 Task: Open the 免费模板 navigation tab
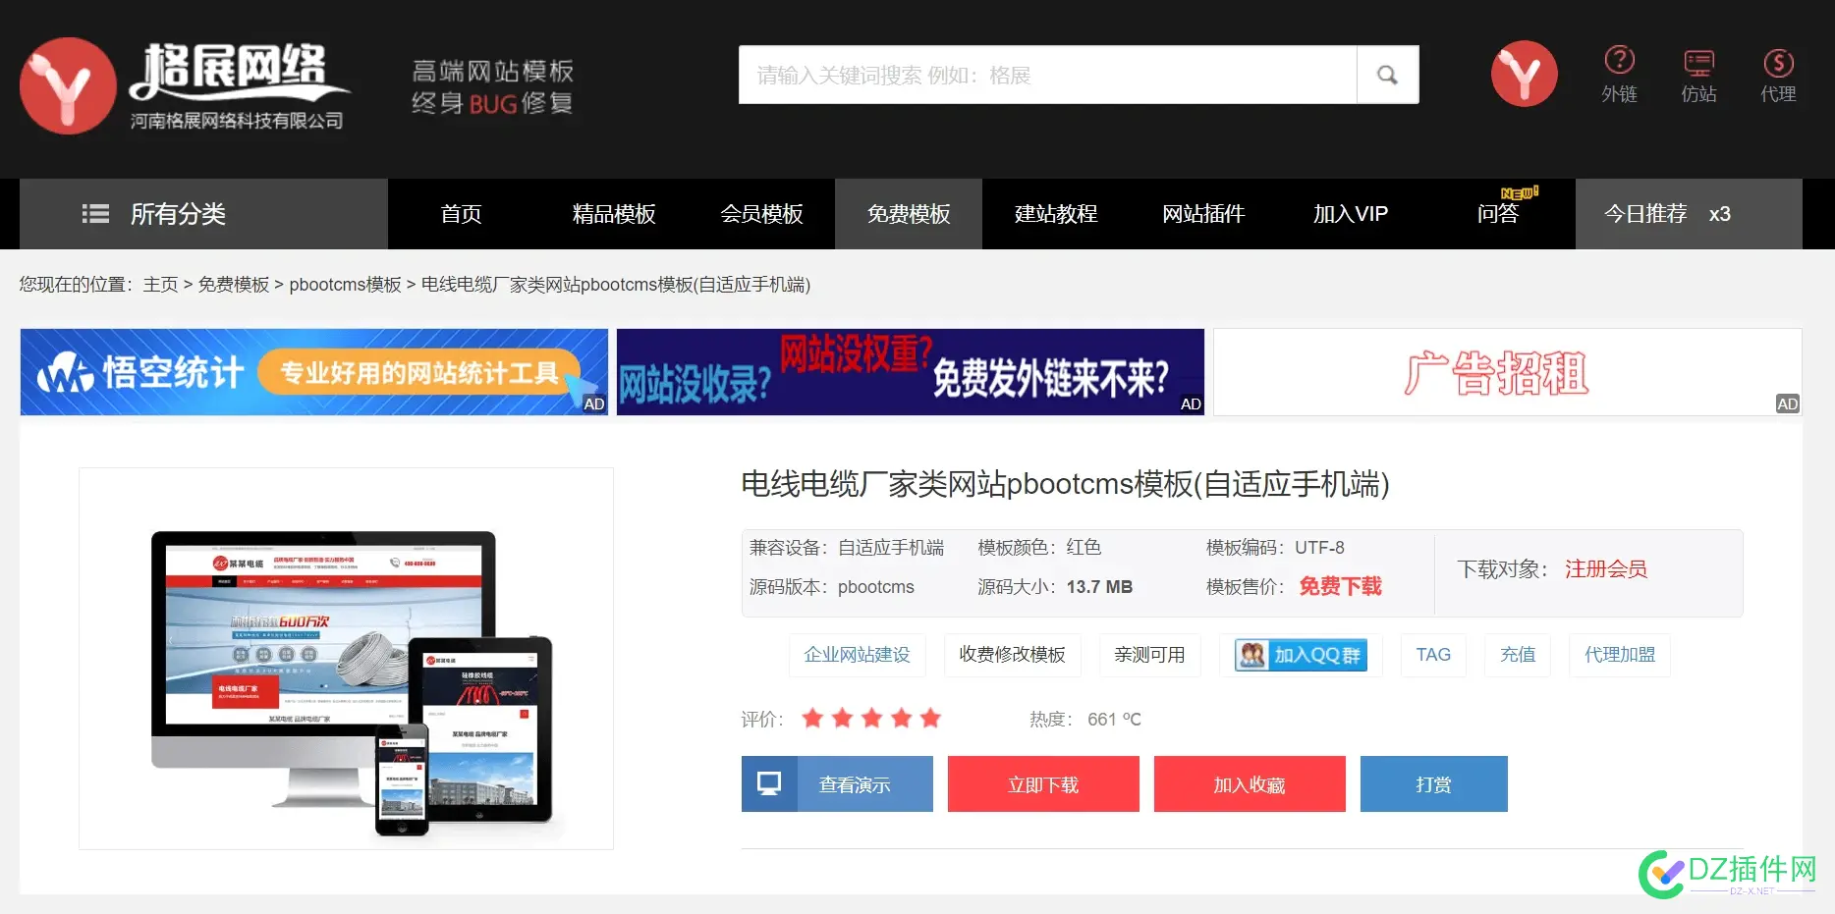(x=909, y=214)
